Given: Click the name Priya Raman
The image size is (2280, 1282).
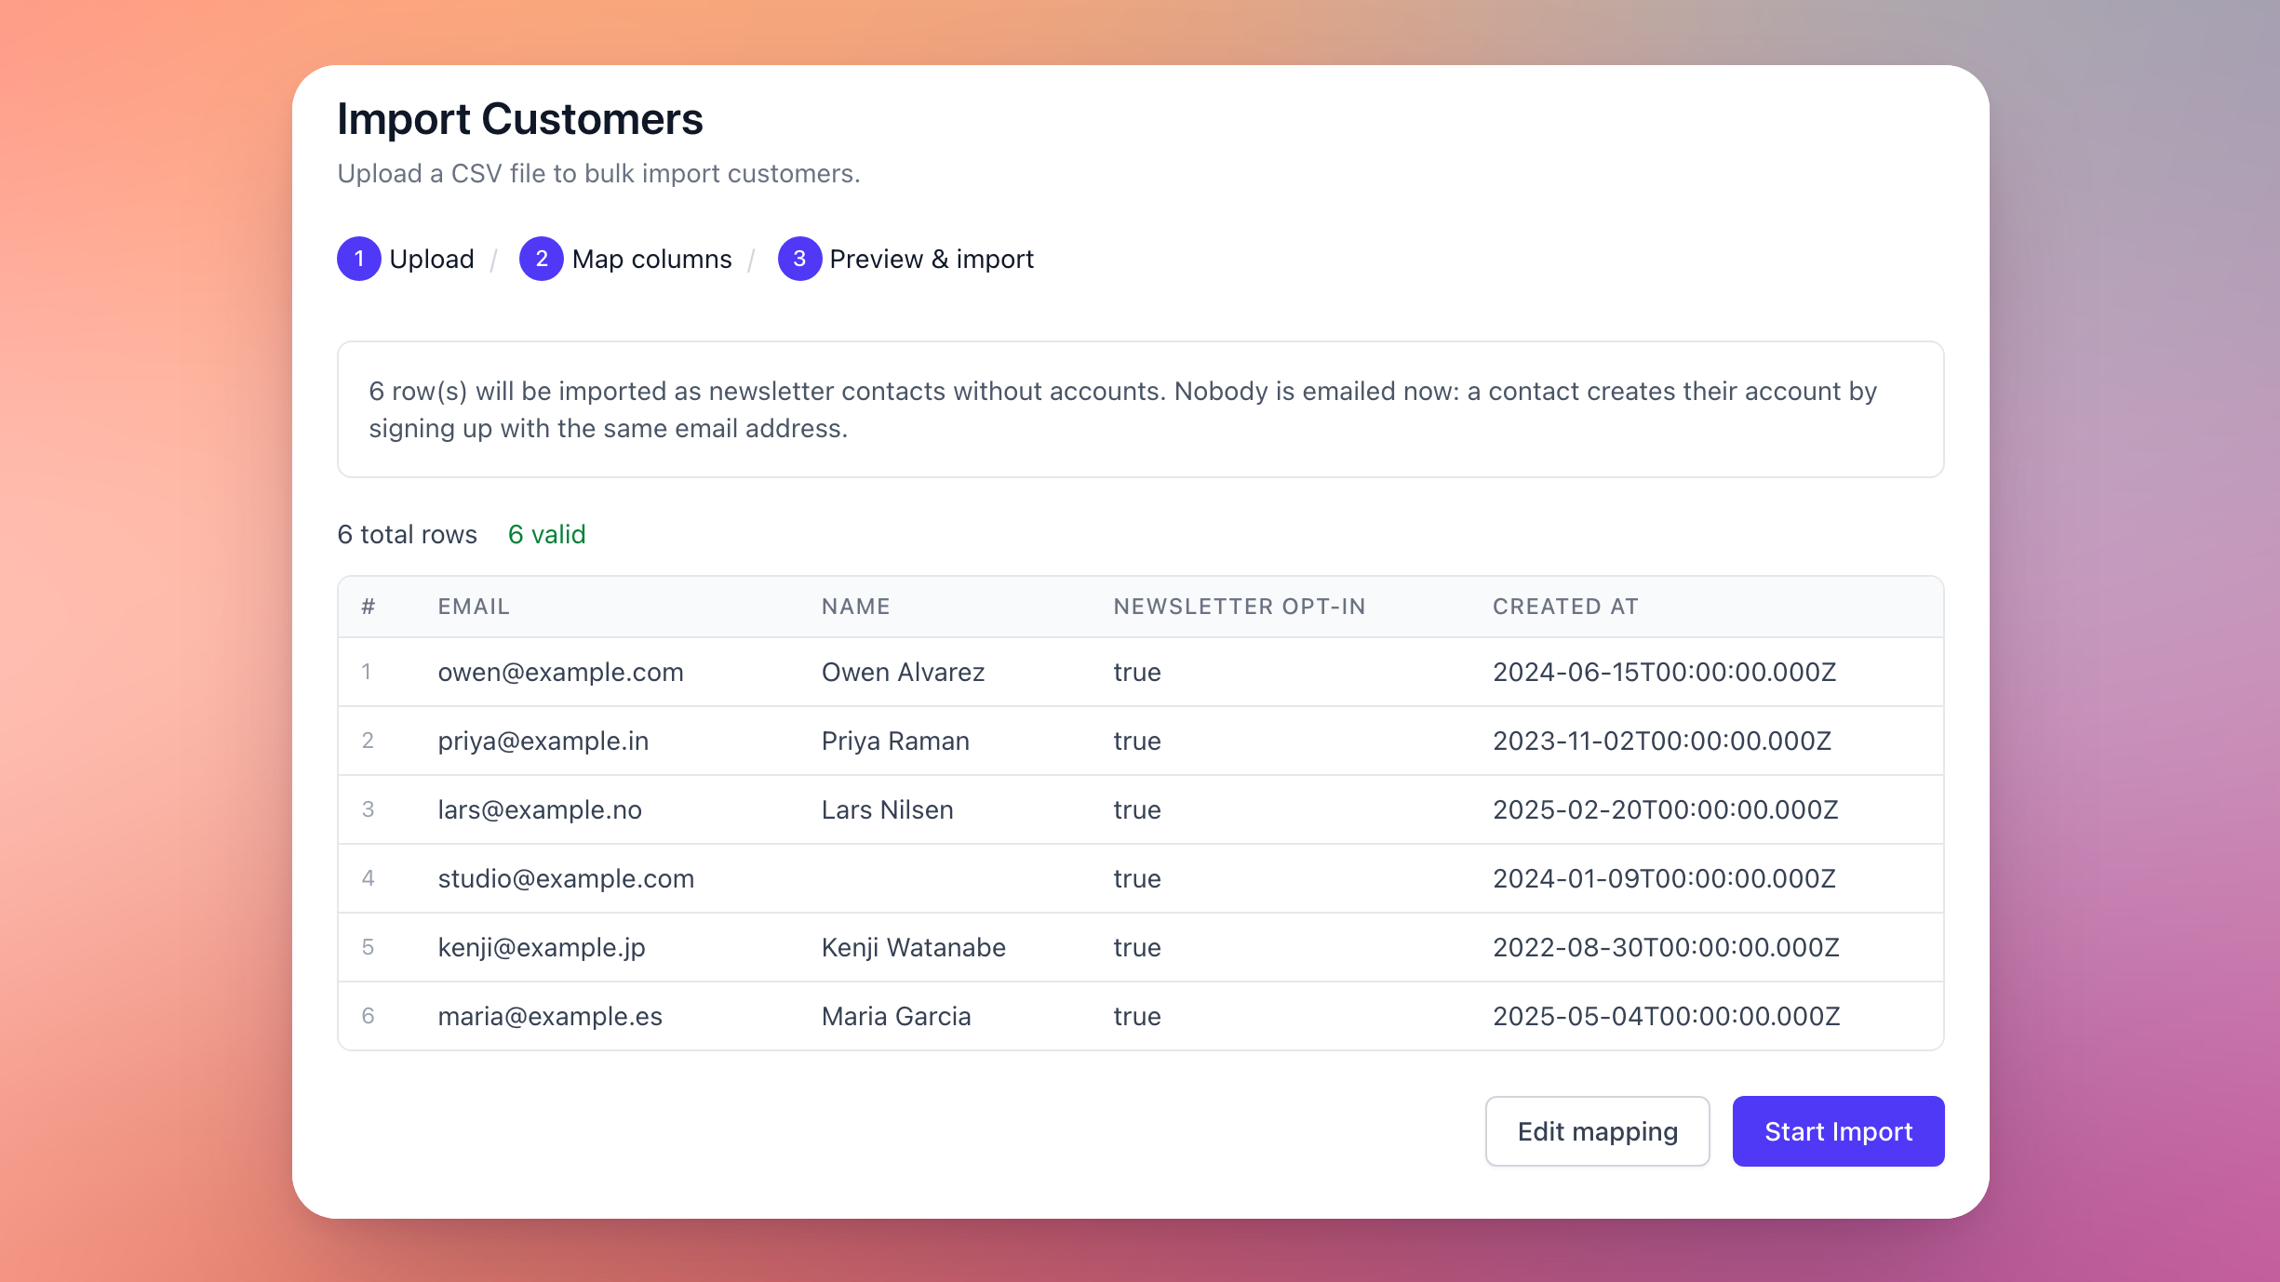Looking at the screenshot, I should (x=895, y=741).
